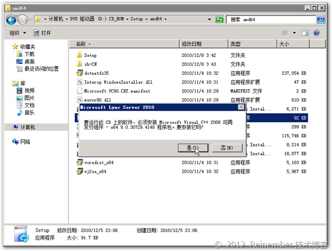
Task: Open the 图片 library
Action: point(29,98)
